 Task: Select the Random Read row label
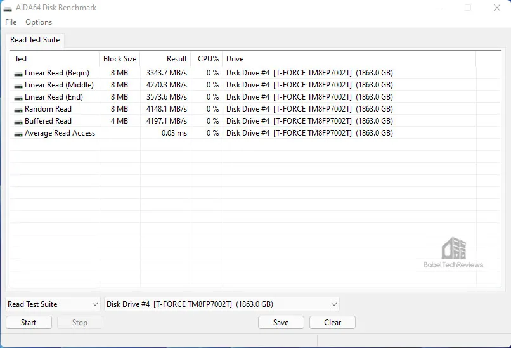point(48,109)
